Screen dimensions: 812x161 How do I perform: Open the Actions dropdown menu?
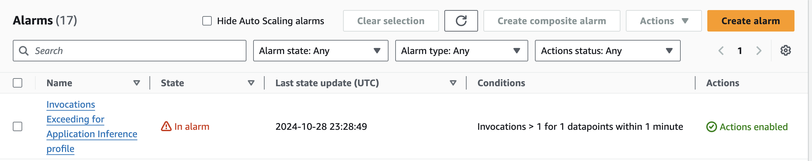click(664, 21)
